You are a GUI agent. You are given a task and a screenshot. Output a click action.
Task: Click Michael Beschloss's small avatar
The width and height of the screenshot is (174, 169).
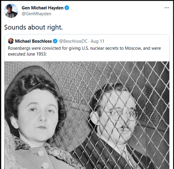[x=11, y=41]
